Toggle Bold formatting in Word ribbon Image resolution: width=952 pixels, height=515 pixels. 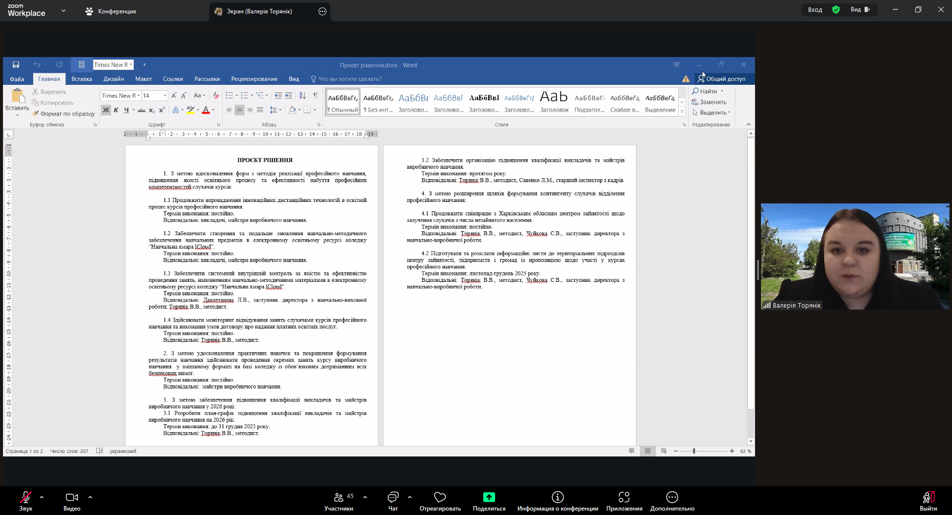pyautogui.click(x=106, y=110)
